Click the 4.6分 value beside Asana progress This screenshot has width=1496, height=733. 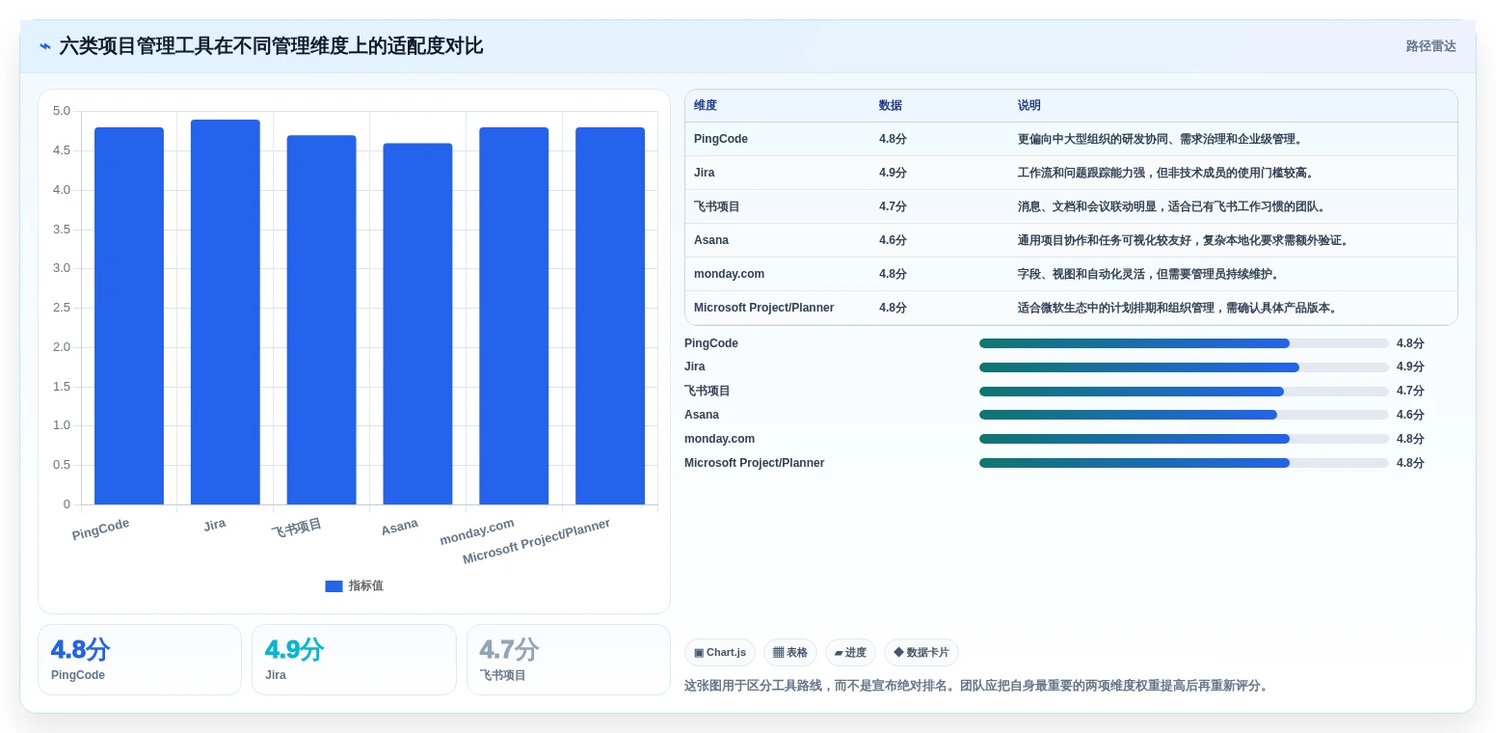[1410, 415]
